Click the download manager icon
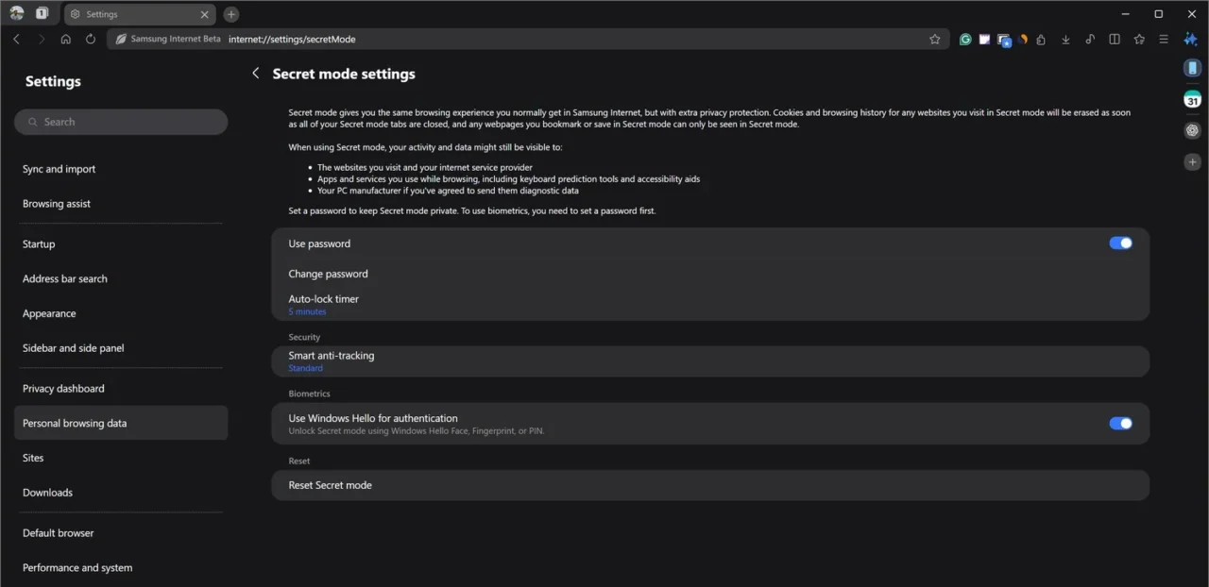The width and height of the screenshot is (1209, 587). pyautogui.click(x=1066, y=39)
